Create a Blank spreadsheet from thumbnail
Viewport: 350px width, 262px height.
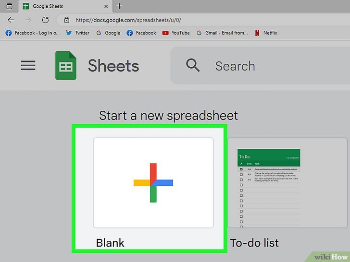tap(153, 183)
